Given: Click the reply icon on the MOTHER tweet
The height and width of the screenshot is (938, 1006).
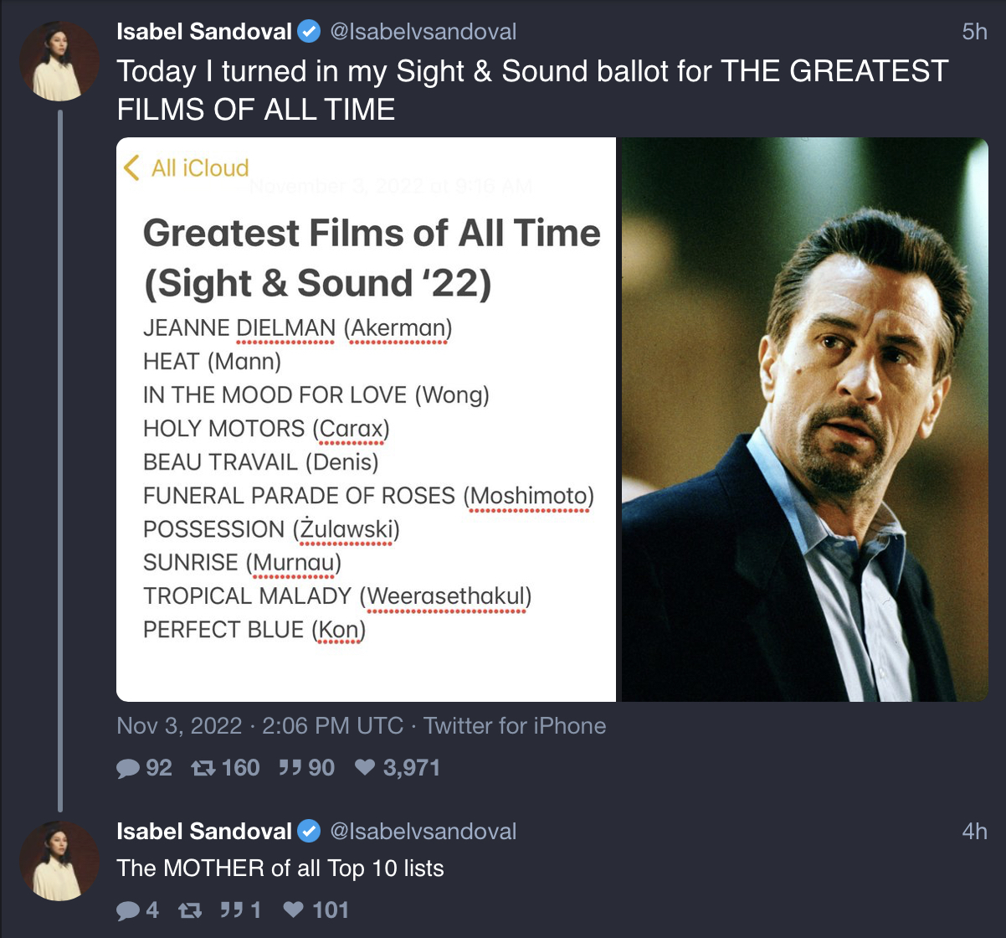Looking at the screenshot, I should [129, 910].
